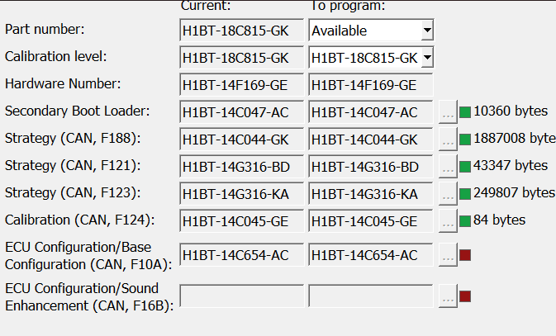Click browse button for Secondary Boot Loader
Viewport: 556px width, 336px height.
[447, 112]
